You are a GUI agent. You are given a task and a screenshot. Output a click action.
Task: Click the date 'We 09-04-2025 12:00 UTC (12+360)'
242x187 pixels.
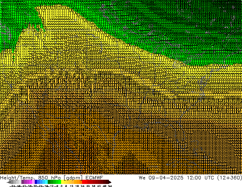pyautogui.click(x=190, y=178)
